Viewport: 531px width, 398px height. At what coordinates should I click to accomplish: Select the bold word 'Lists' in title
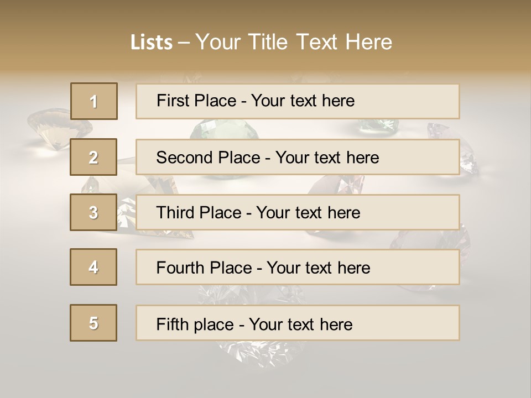152,43
